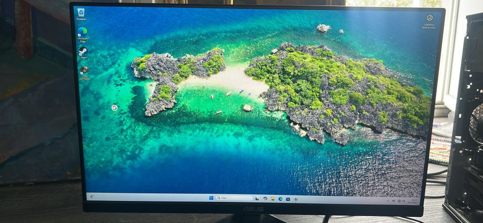This screenshot has height=223, width=483.
Task: Open the dark blue taskbar app after Edge
Action: (x=288, y=199)
